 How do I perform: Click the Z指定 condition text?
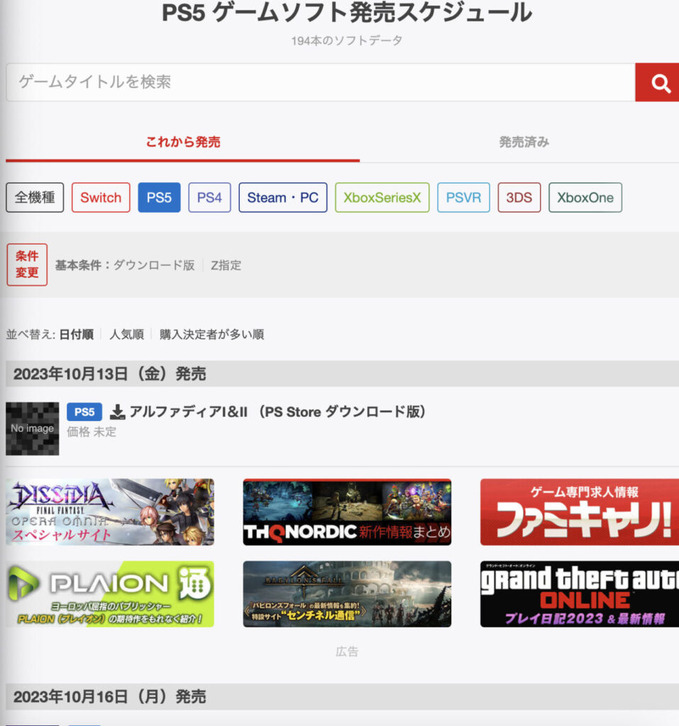(226, 265)
